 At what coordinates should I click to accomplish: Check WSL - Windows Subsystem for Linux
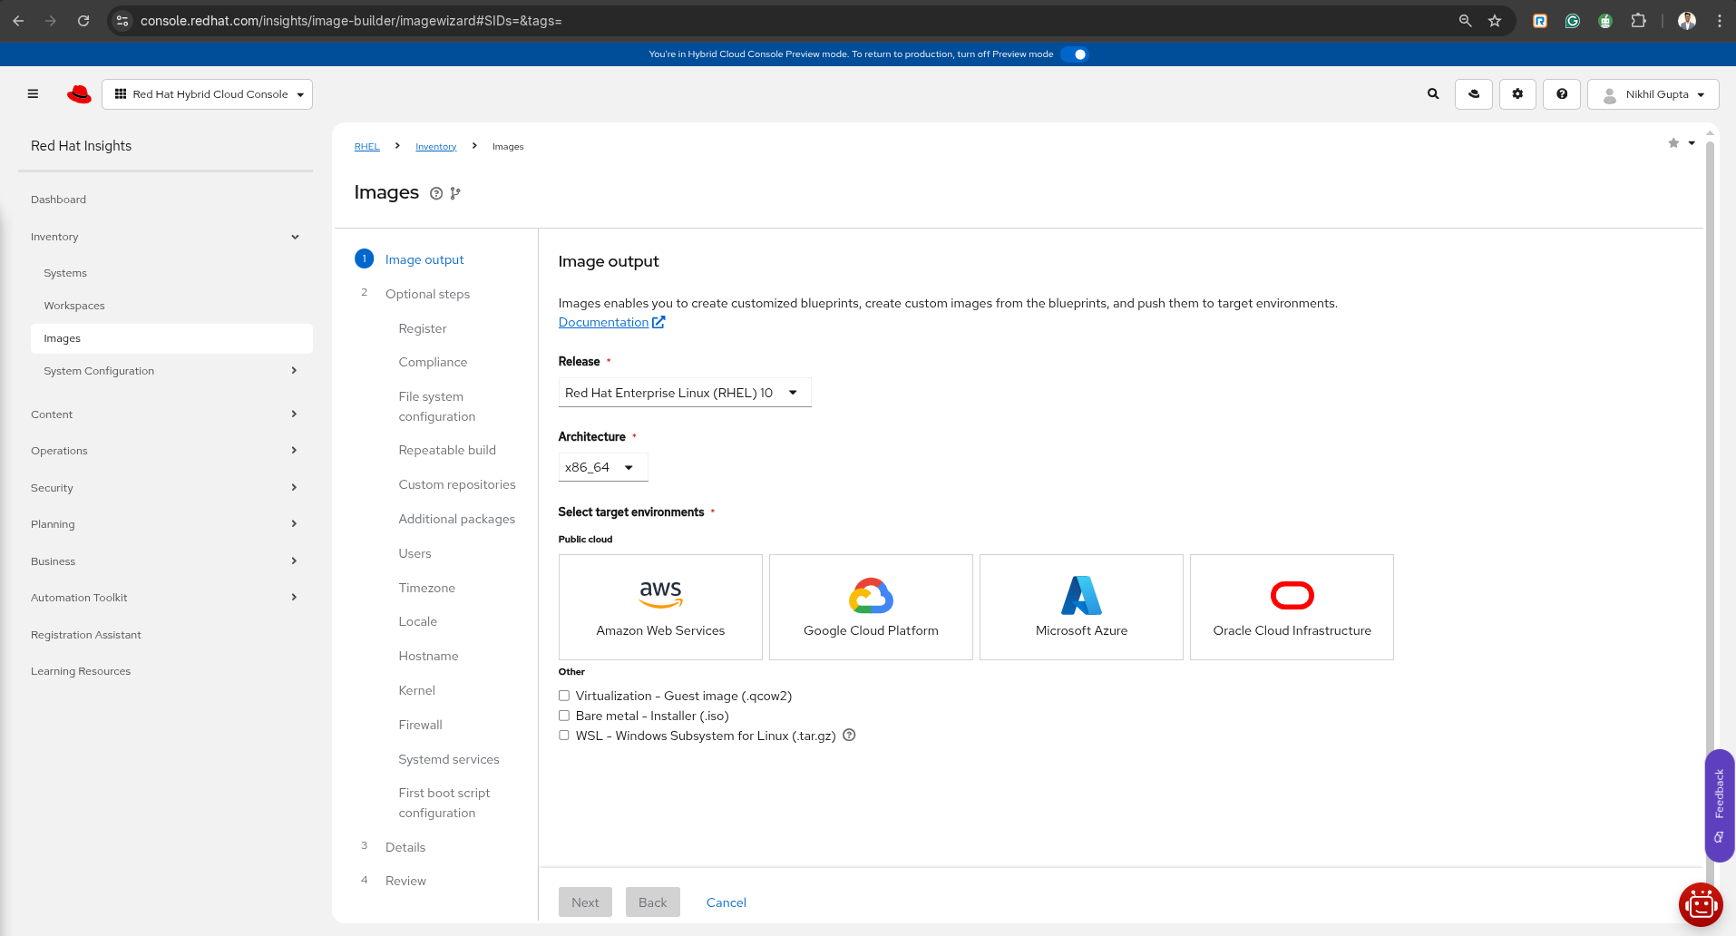(564, 736)
